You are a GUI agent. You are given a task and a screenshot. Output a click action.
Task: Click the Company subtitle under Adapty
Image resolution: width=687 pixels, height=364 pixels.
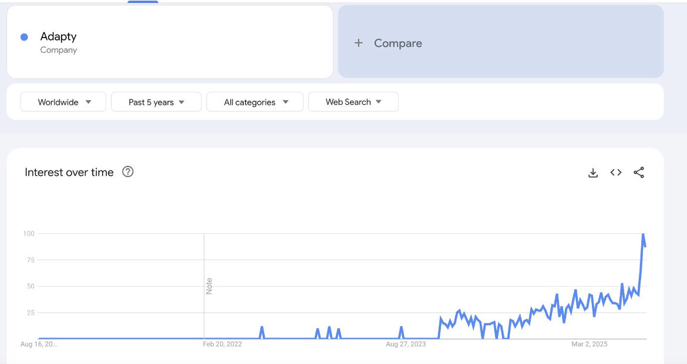[58, 50]
